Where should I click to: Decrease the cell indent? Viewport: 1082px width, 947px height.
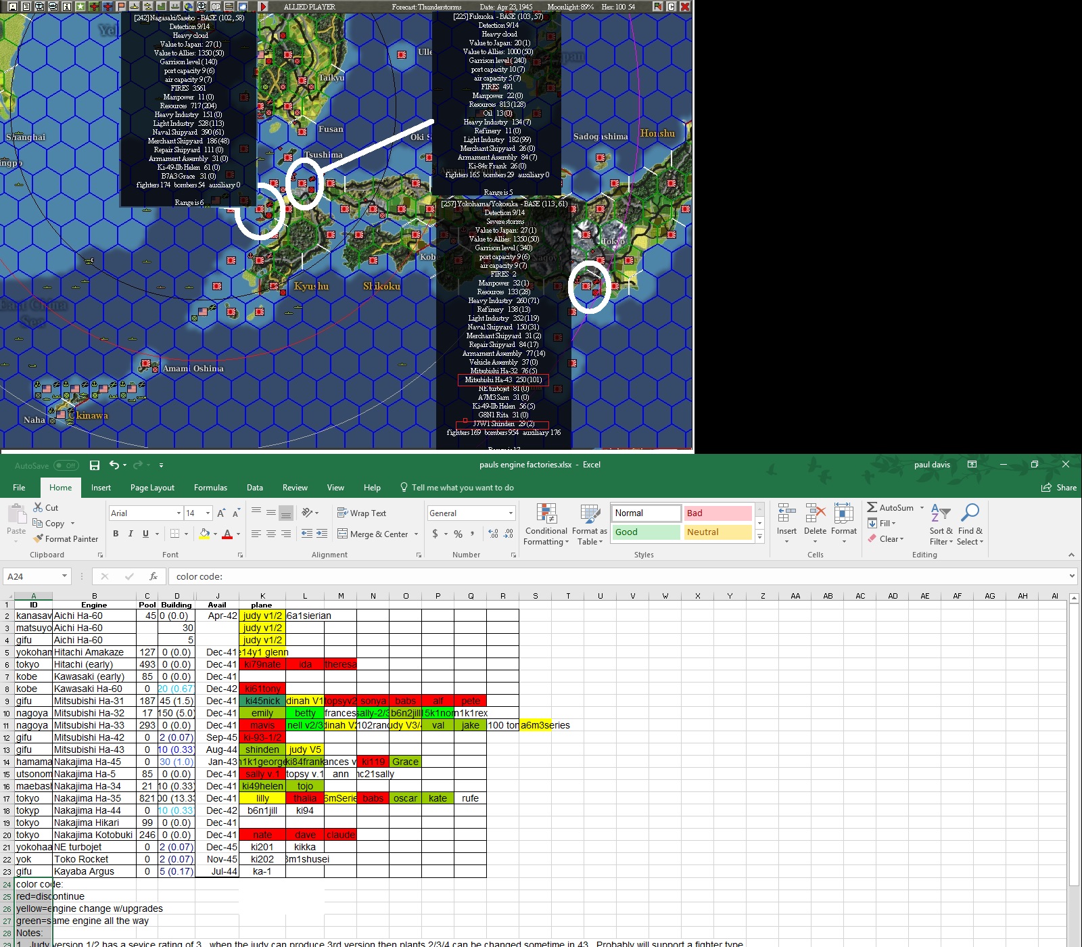[306, 534]
